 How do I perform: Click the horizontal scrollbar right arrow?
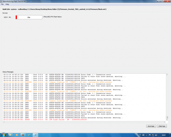click(165, 122)
